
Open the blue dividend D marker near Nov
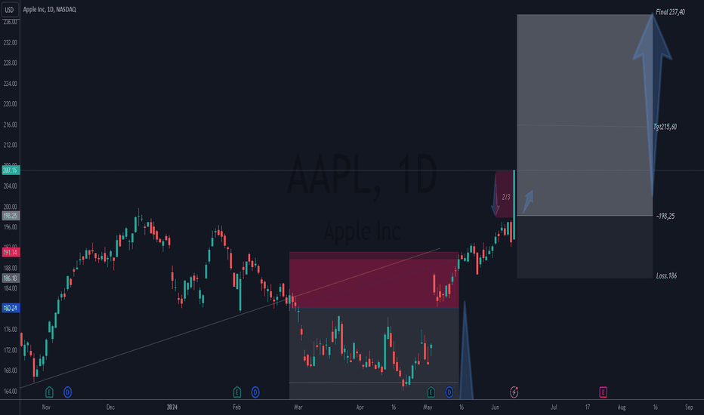[x=67, y=392]
